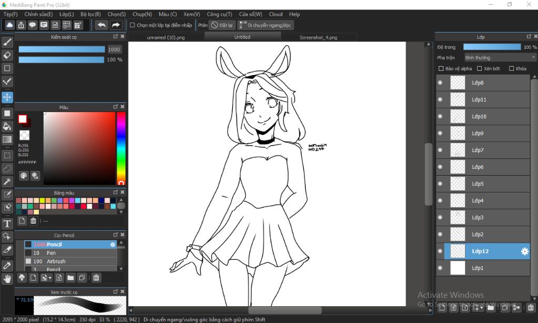Select the Text tool
Viewport: 538px width, 323px height.
coord(7,224)
